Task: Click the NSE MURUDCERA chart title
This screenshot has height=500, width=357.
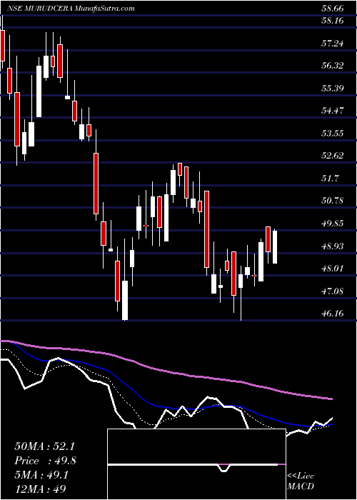Action: (x=39, y=9)
